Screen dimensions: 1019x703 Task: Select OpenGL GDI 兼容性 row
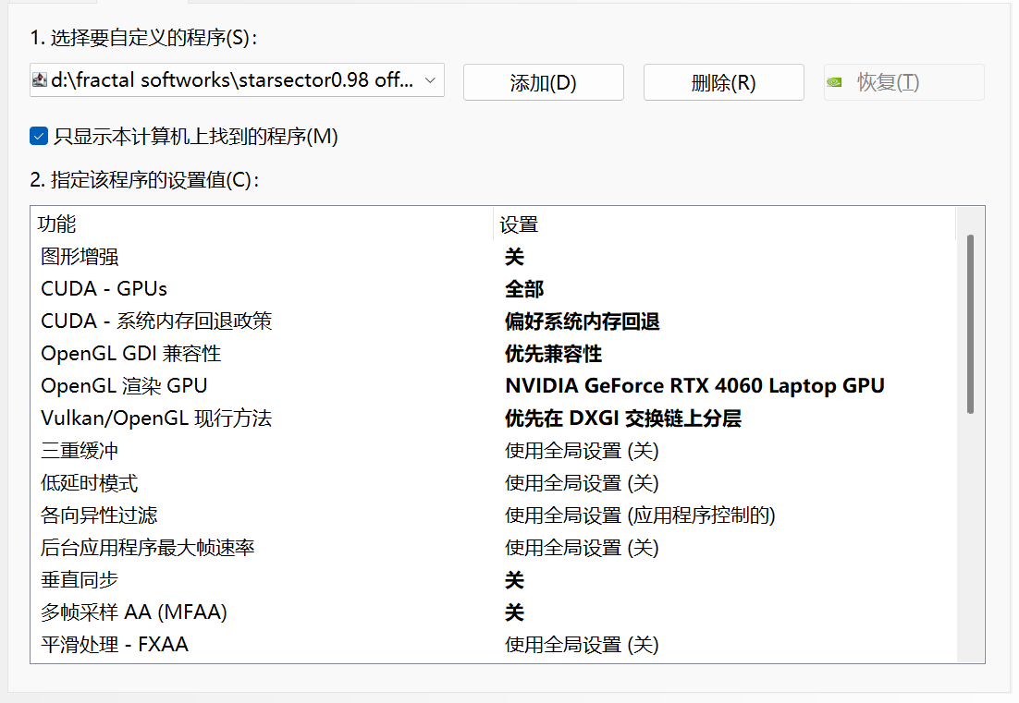pyautogui.click(x=493, y=354)
